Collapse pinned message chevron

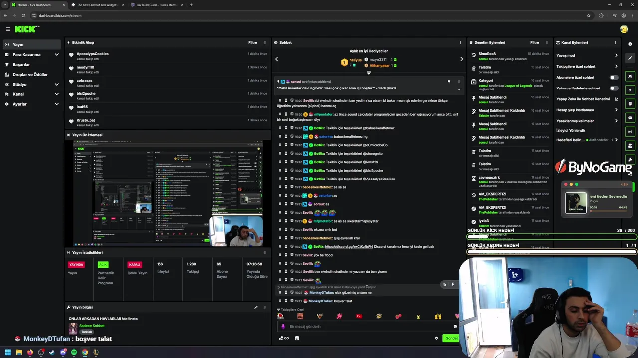459,89
